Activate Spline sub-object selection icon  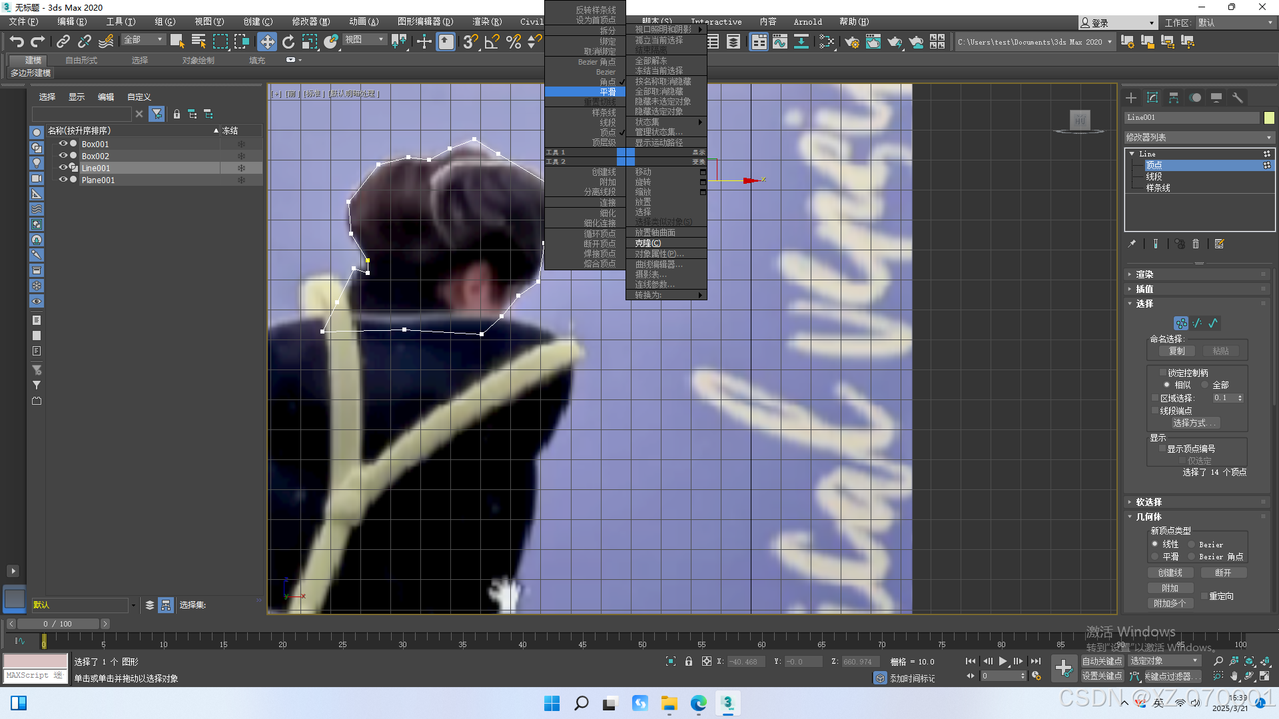1213,324
